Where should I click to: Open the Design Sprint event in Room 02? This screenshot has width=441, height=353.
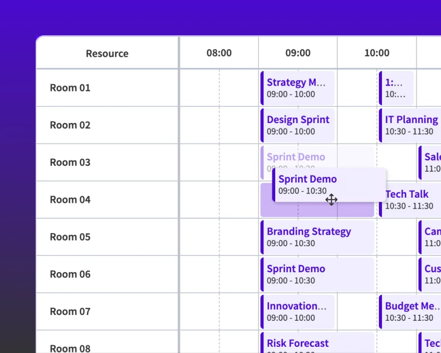click(298, 125)
